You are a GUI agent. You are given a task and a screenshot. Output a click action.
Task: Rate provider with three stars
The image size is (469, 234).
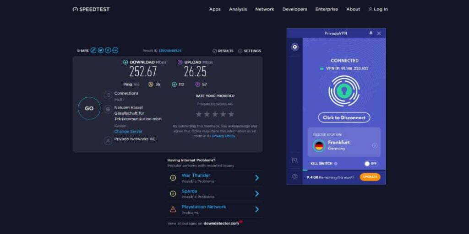click(x=215, y=114)
